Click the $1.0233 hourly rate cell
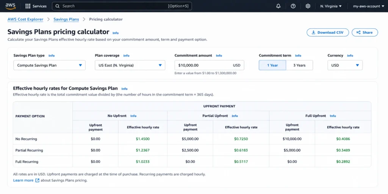 (143, 162)
